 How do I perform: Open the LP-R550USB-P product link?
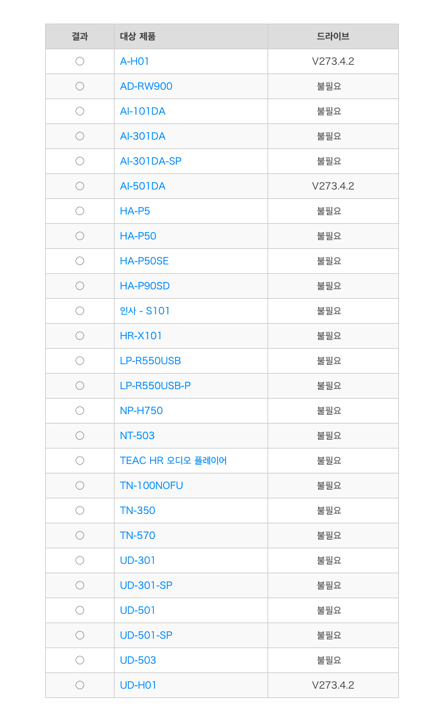click(156, 386)
